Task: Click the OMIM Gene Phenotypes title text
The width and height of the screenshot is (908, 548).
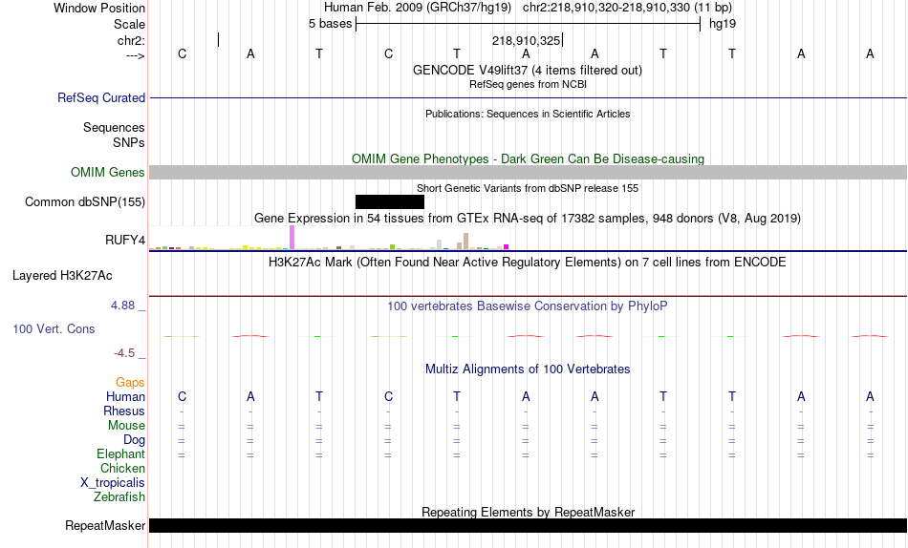Action: point(529,158)
